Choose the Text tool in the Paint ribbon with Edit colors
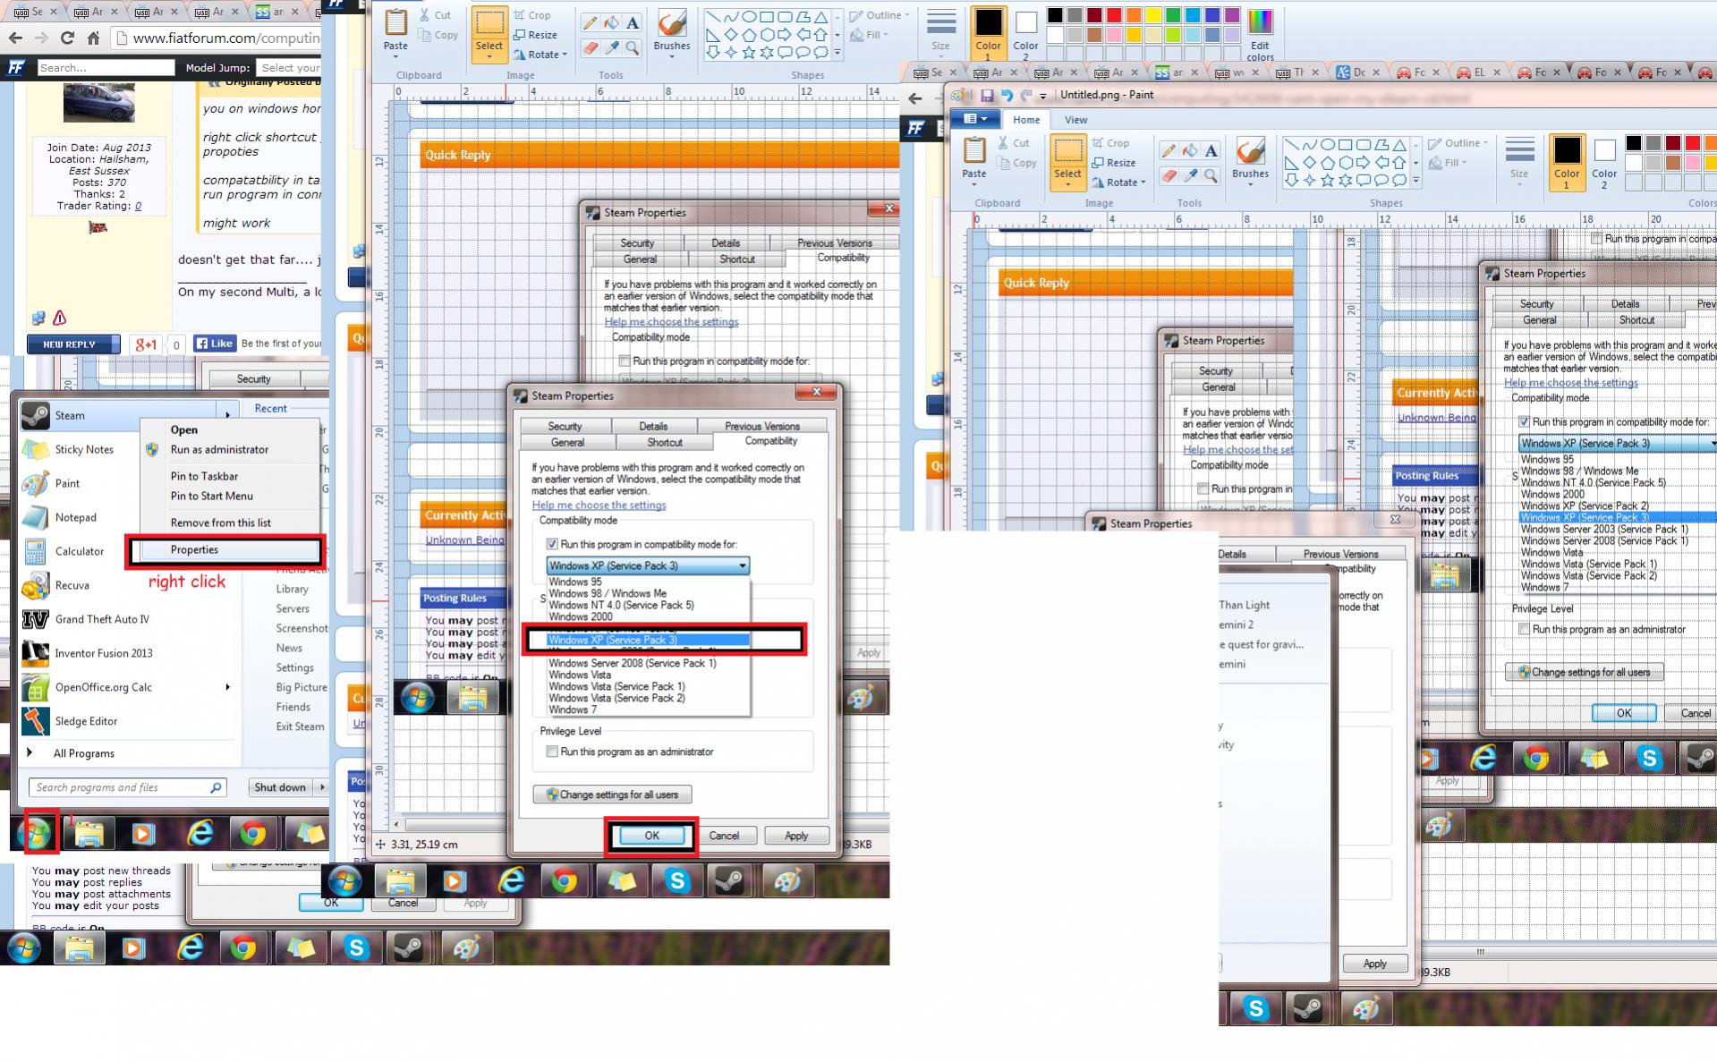This screenshot has width=1717, height=1062. pyautogui.click(x=633, y=24)
